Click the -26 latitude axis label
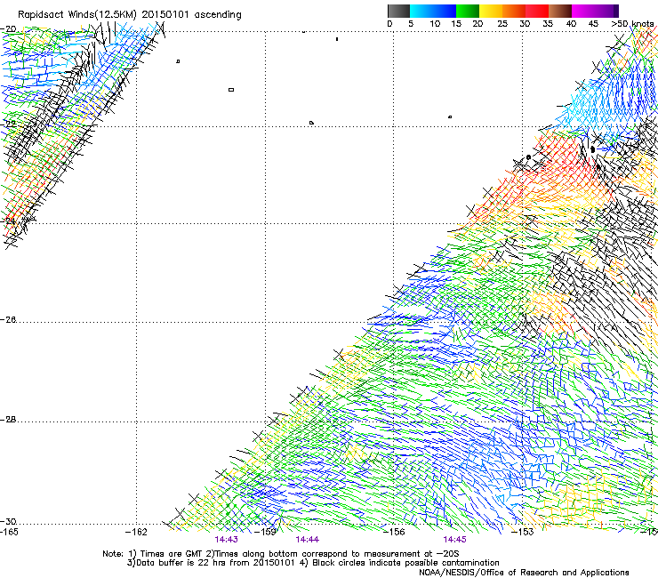Viewport: 658px width, 578px height. point(8,320)
